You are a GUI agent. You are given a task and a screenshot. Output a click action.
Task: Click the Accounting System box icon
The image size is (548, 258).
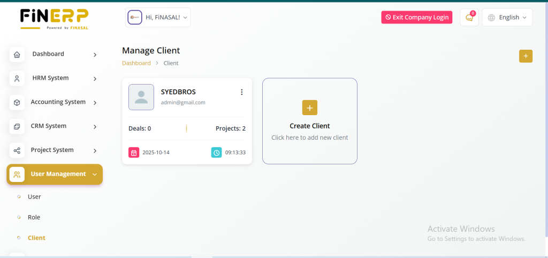click(x=17, y=103)
